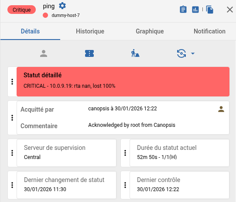This screenshot has width=236, height=202.
Task: Click the acknowledge person icon
Action: pyautogui.click(x=44, y=53)
